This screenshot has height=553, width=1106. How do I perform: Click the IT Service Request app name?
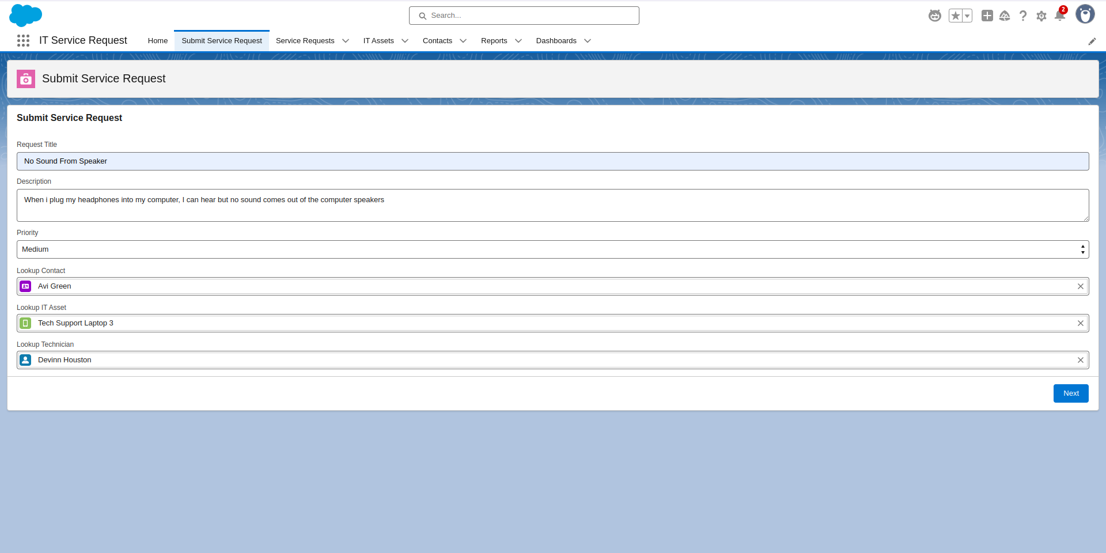(x=83, y=40)
